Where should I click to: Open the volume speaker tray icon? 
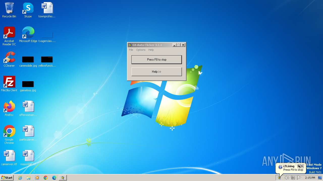[287, 178]
